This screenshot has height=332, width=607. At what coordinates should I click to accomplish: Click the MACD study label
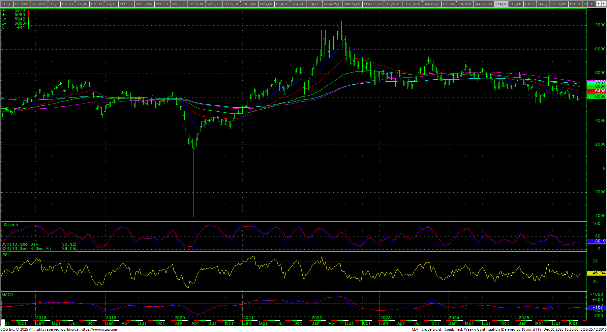pos(8,295)
